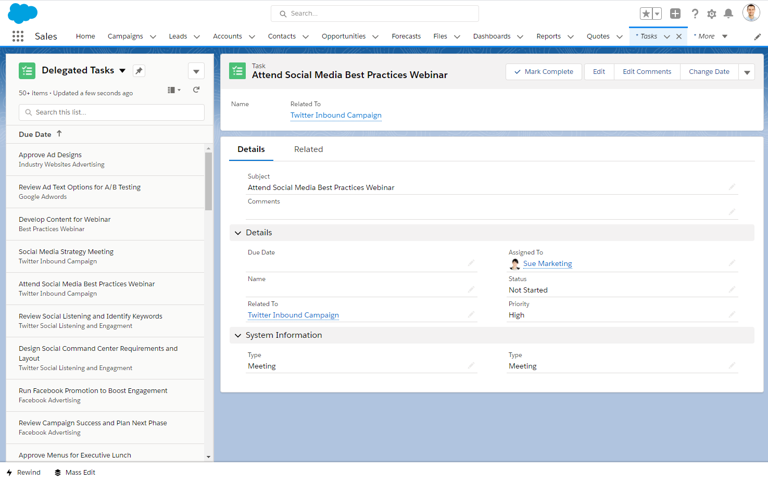Click the Mass Edit icon at the bottom
This screenshot has width=768, height=482.
pos(57,472)
